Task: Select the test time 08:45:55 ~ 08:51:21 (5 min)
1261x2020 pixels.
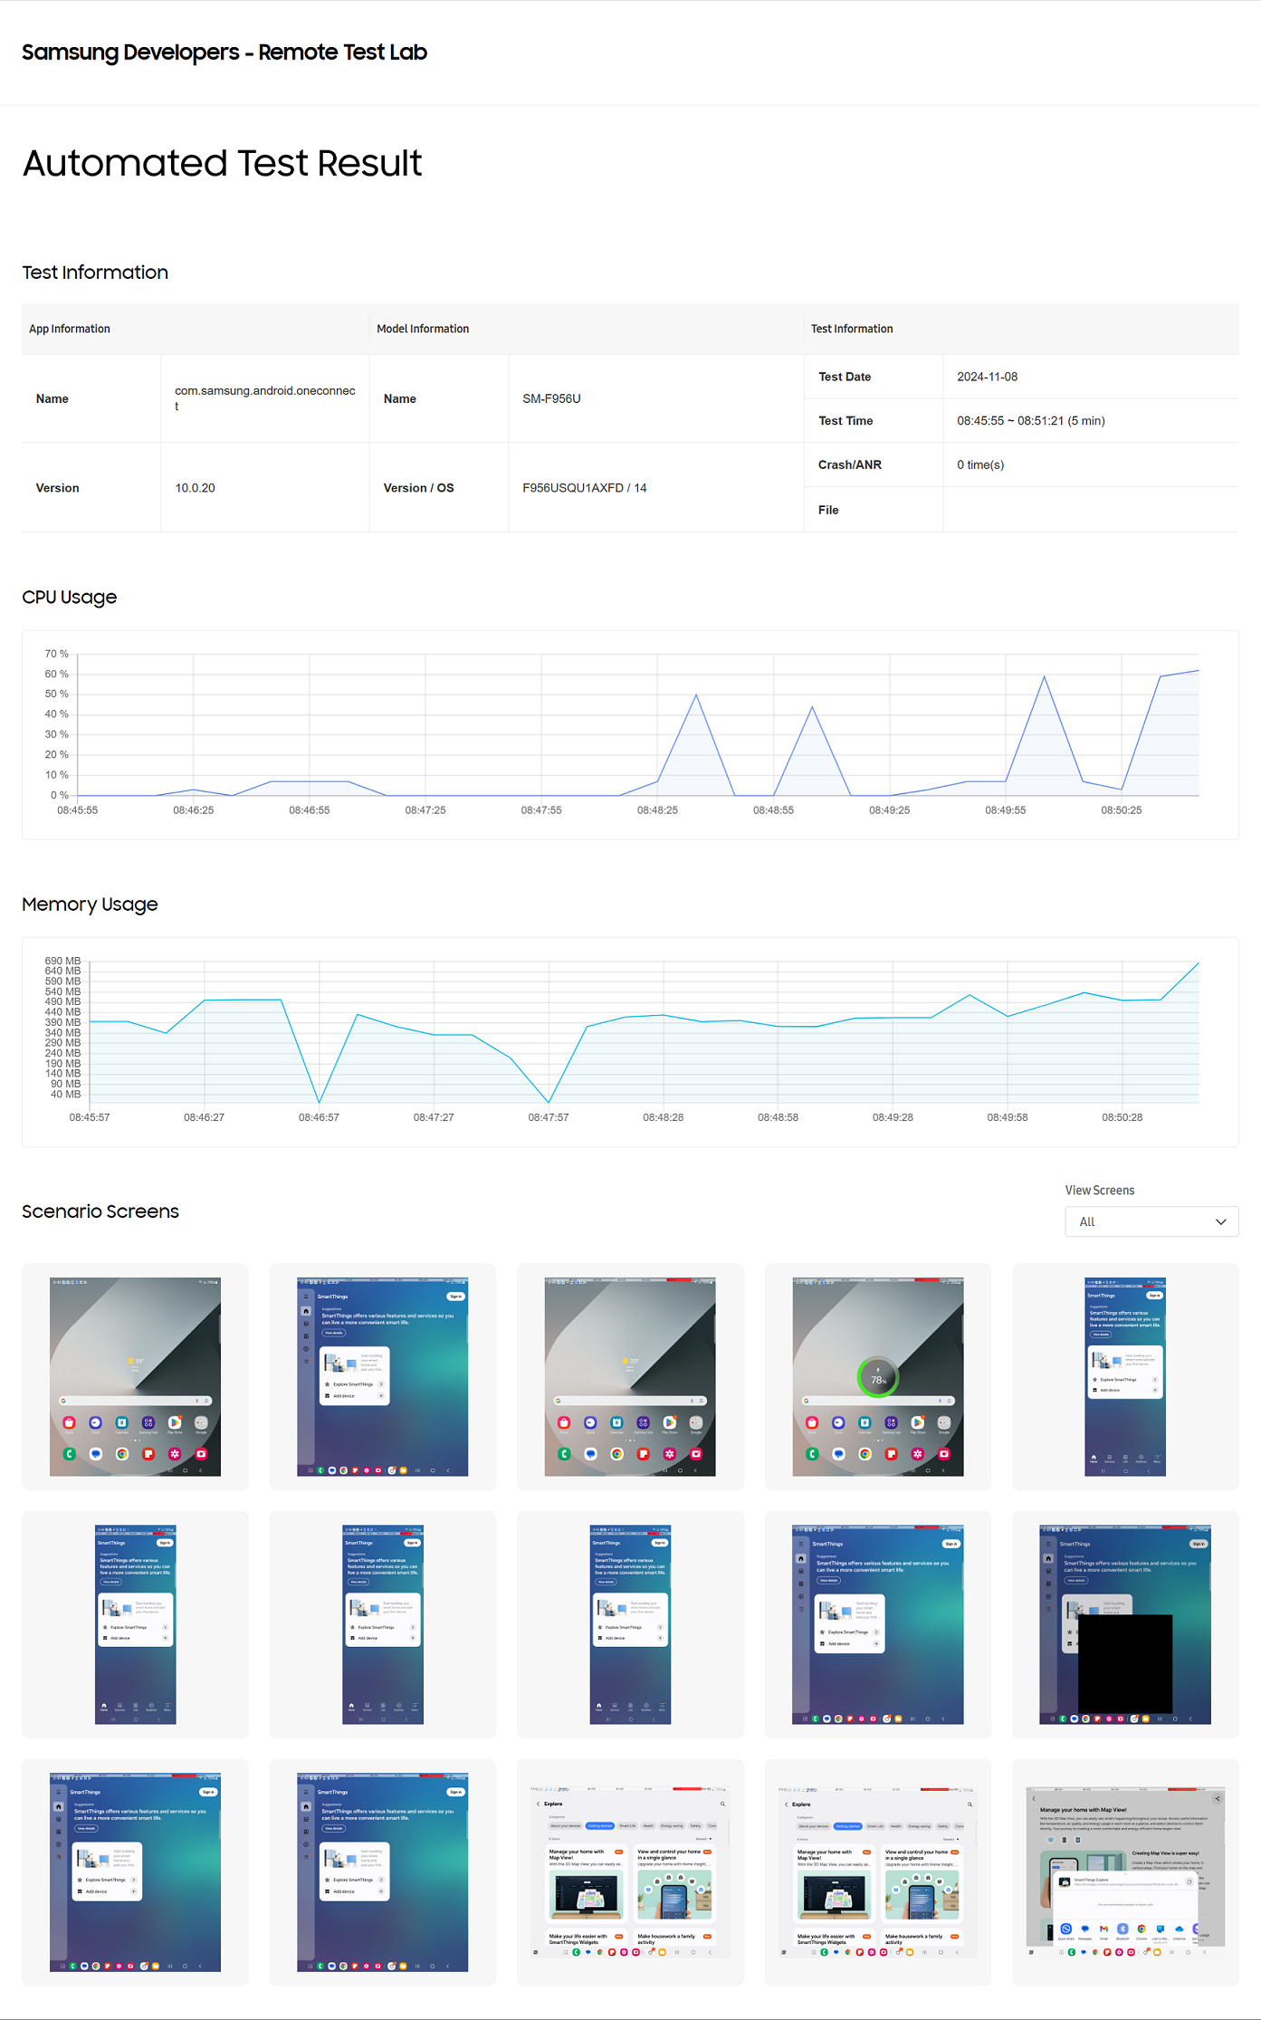Action: click(x=1031, y=421)
